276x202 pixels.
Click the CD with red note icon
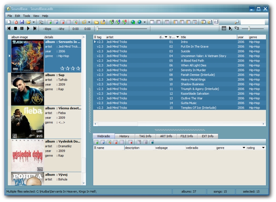tap(124, 22)
